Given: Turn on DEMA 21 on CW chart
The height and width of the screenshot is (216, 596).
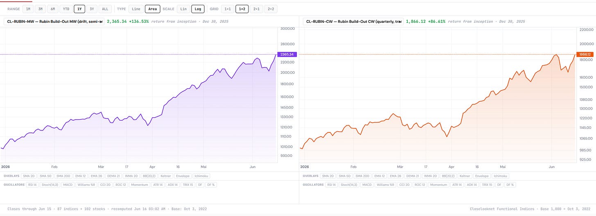Looking at the screenshot, I should (413, 176).
